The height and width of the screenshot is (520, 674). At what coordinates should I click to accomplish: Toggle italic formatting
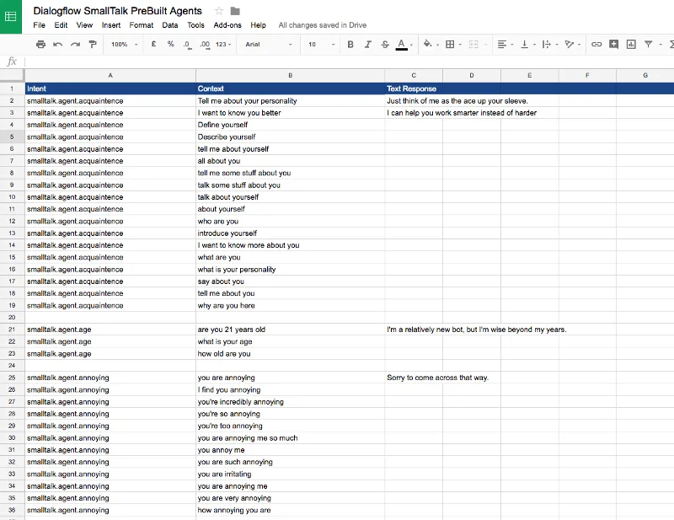point(368,44)
